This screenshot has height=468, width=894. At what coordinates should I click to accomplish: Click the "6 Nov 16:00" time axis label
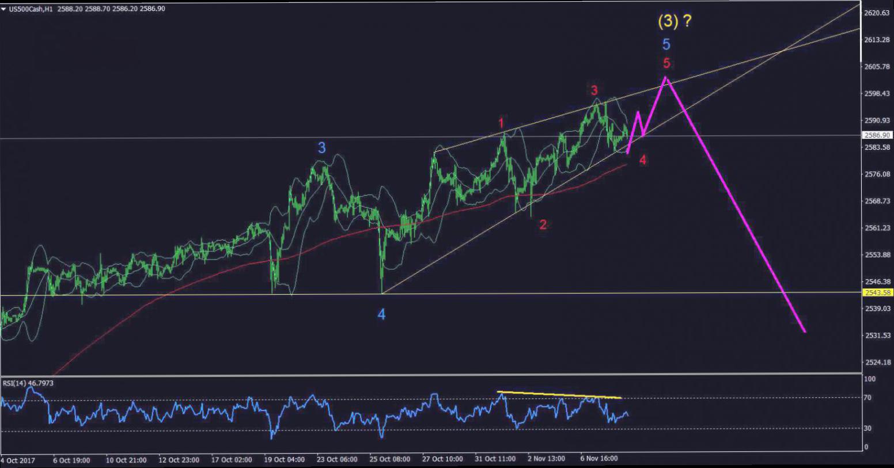click(599, 459)
